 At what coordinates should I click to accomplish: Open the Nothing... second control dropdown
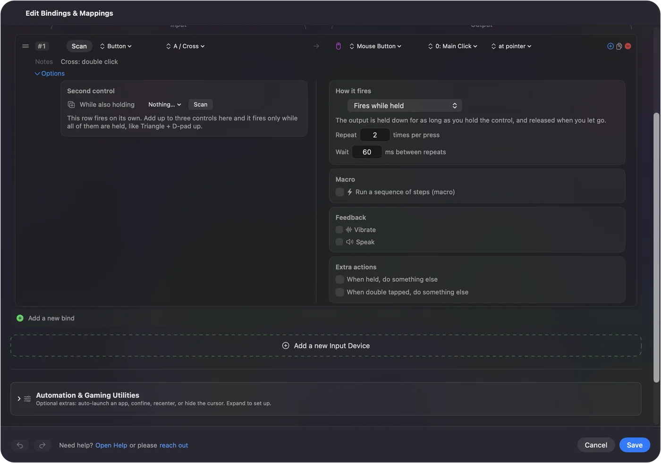coord(164,105)
